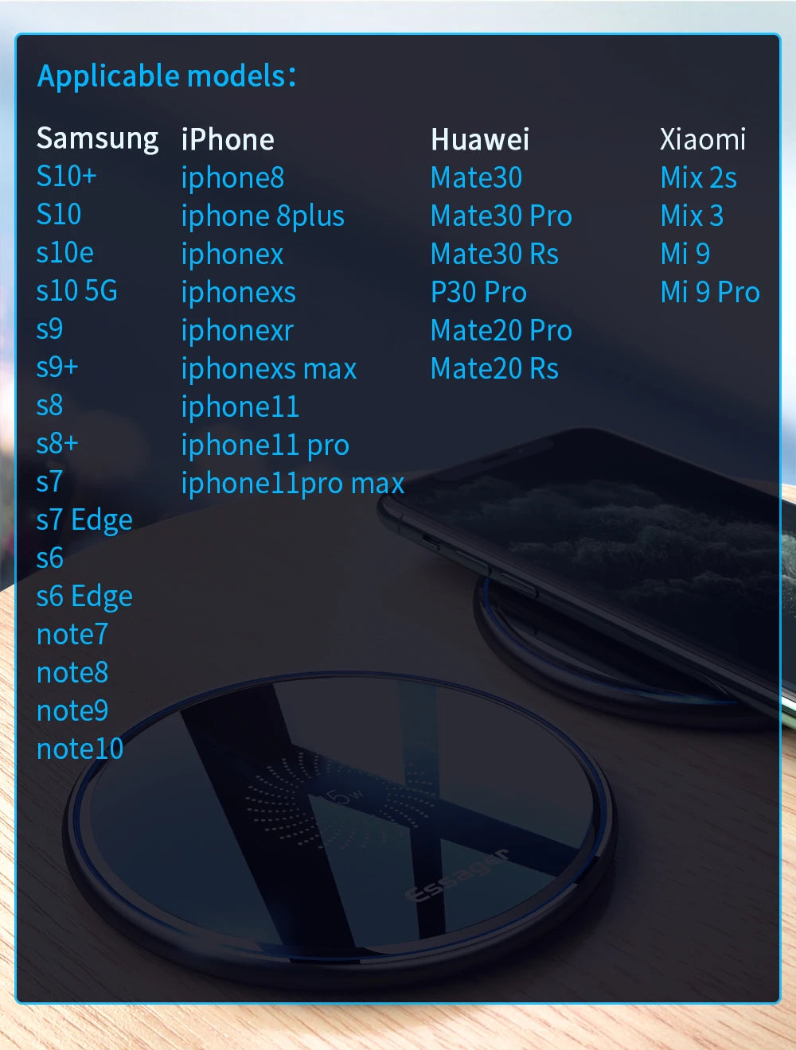Screen dimensions: 796x1050
Task: Click the Essager brand text on charger
Action: point(458,875)
